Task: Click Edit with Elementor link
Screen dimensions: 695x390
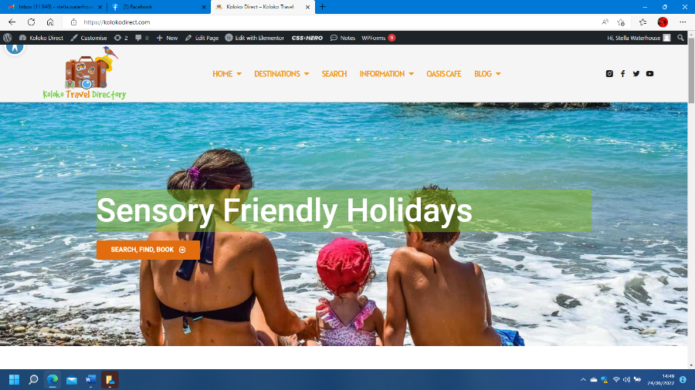Action: click(254, 38)
